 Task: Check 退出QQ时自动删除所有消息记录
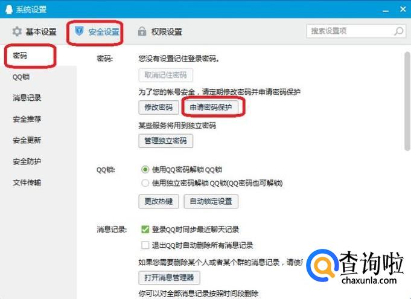tap(145, 245)
